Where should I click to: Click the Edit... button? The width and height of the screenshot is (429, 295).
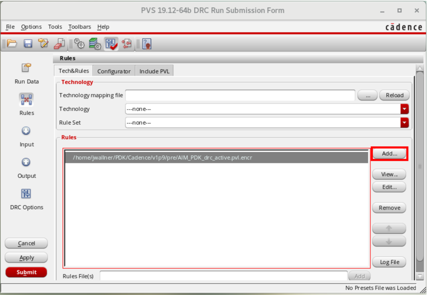click(389, 187)
